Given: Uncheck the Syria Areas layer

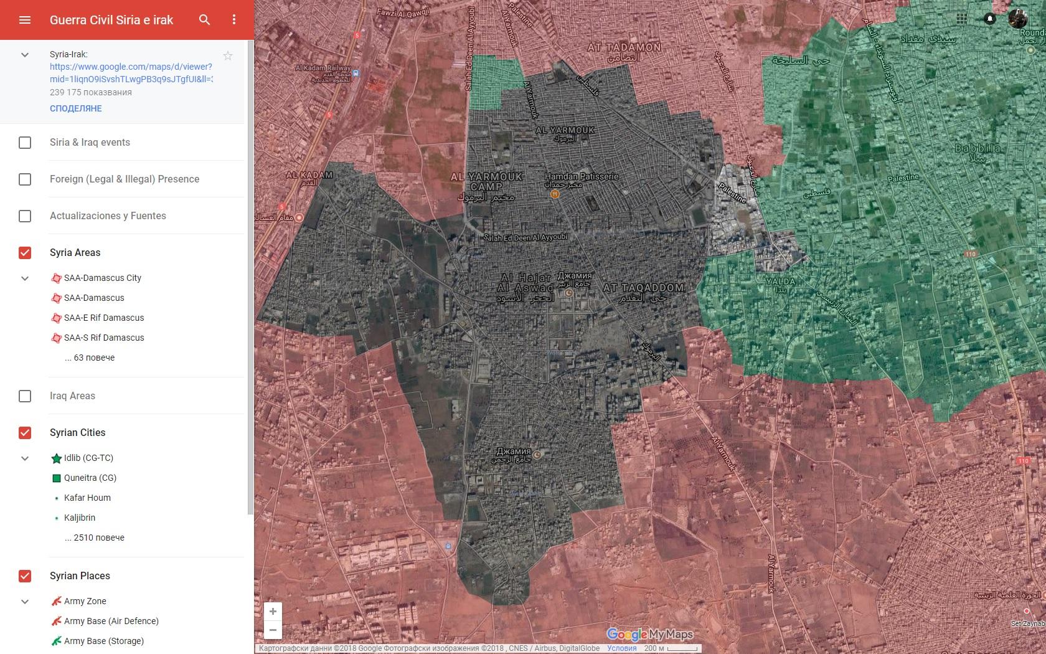Looking at the screenshot, I should pyautogui.click(x=25, y=253).
